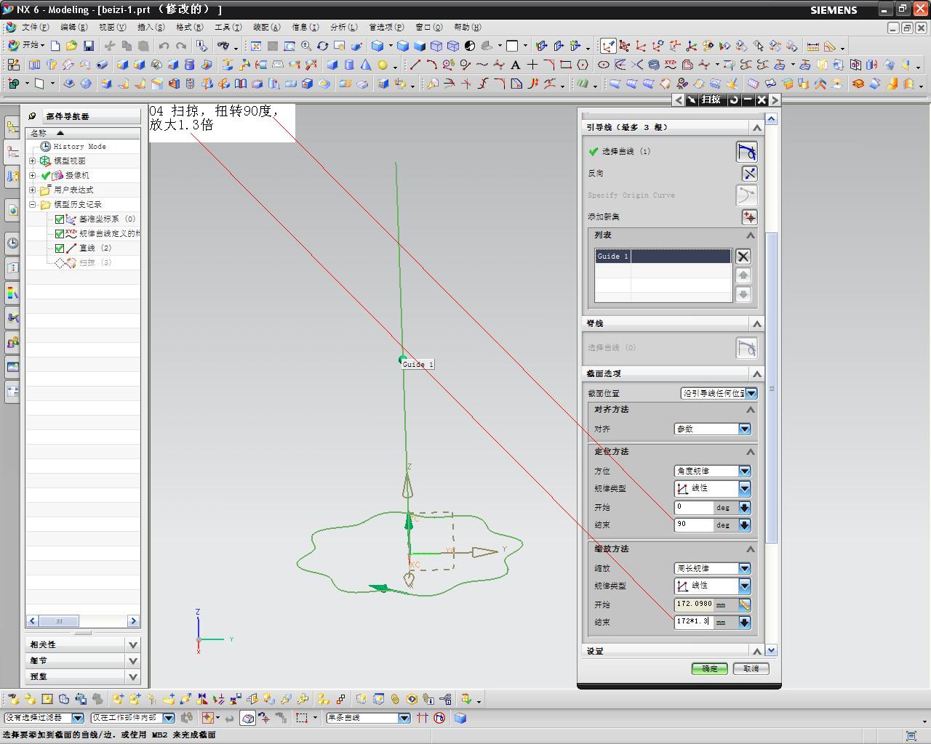Toggle the datum coordinate system checkbox

[x=60, y=219]
